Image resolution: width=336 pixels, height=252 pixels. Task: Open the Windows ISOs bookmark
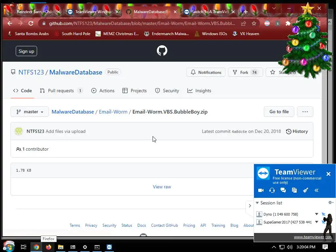coord(211,34)
